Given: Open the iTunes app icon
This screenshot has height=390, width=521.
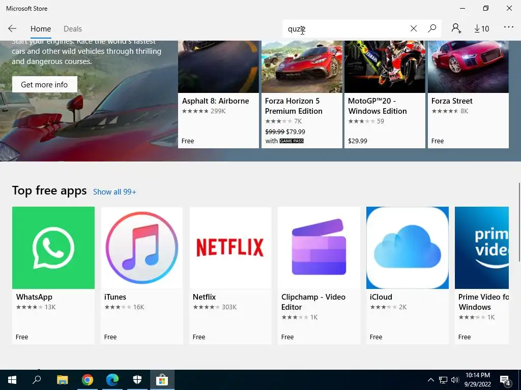Looking at the screenshot, I should point(142,248).
